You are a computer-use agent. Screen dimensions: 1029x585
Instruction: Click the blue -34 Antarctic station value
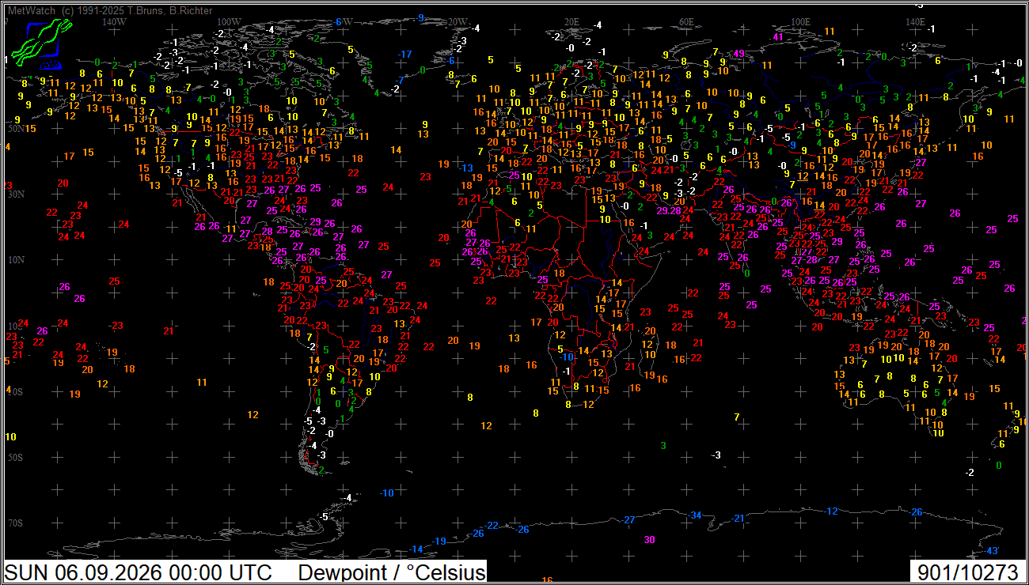click(x=696, y=515)
